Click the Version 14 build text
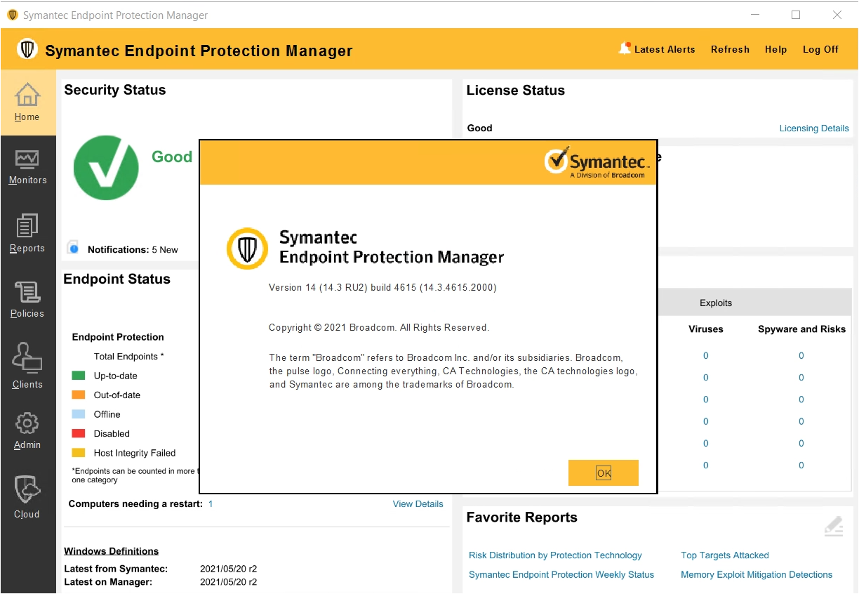 [382, 287]
